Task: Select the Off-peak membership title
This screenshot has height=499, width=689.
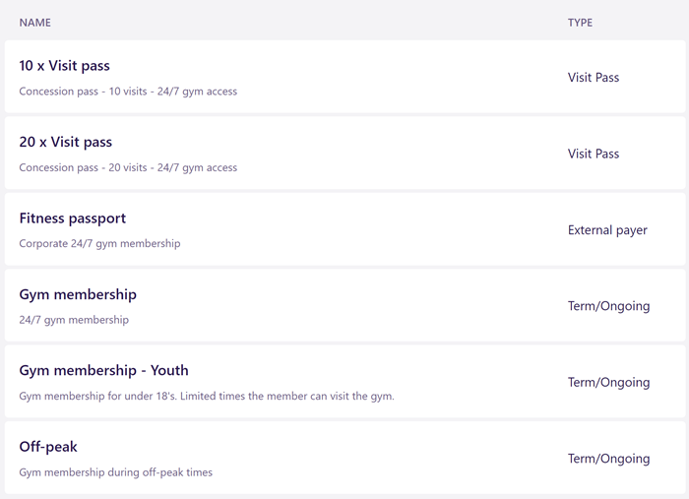Action: pos(48,447)
